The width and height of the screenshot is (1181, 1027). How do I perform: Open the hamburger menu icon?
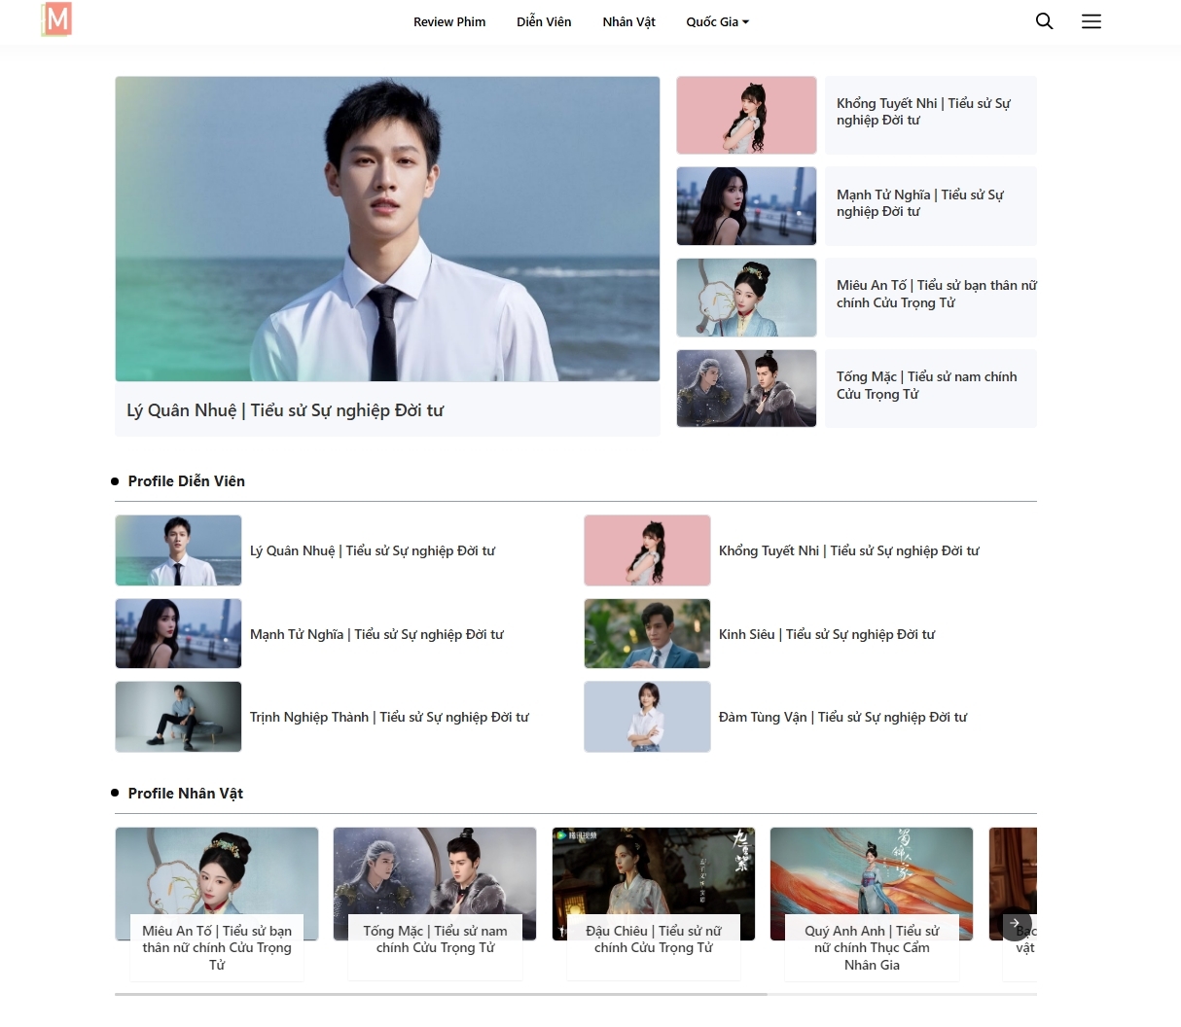[1091, 21]
